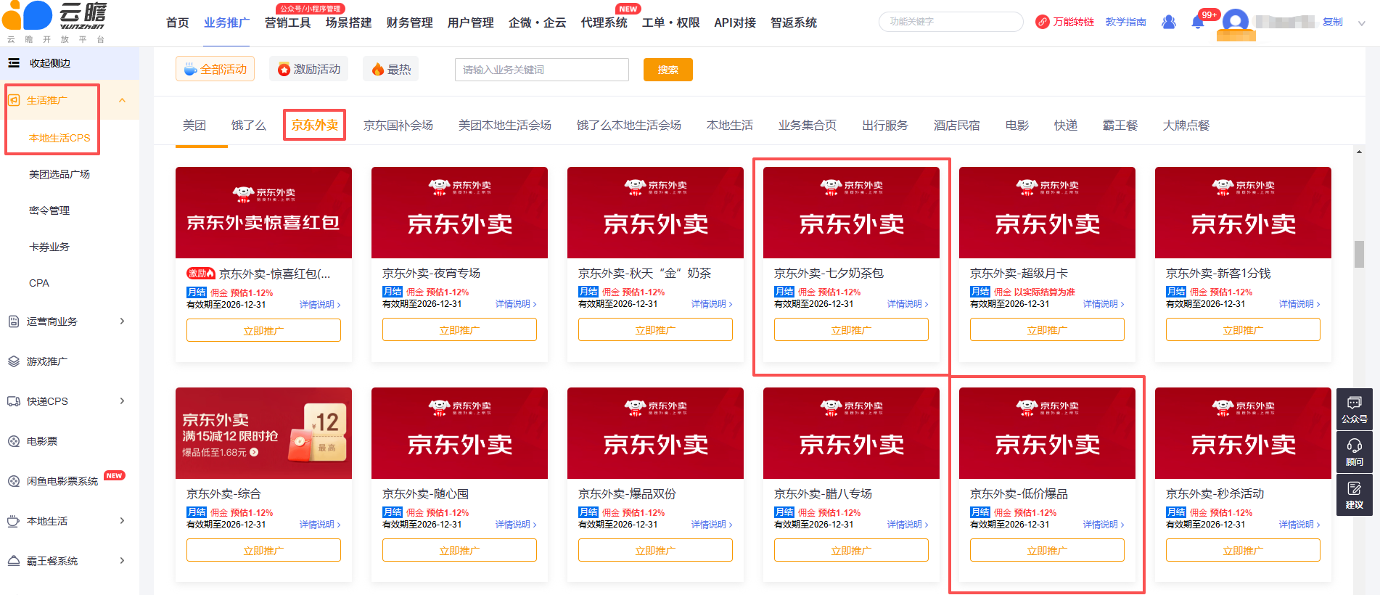The image size is (1380, 595).
Task: Open the 建议 feedback floating widget
Action: coord(1355,495)
